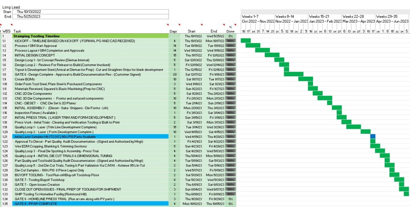This screenshot has height=207, width=410.
Task: Click the 0% Done cell in Stamping Tooling Timeline row
Action: click(x=230, y=36)
